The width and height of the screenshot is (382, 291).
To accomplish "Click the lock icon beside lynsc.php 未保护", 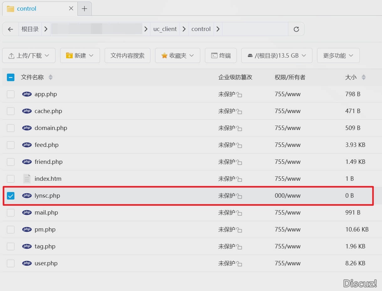I will click(239, 195).
